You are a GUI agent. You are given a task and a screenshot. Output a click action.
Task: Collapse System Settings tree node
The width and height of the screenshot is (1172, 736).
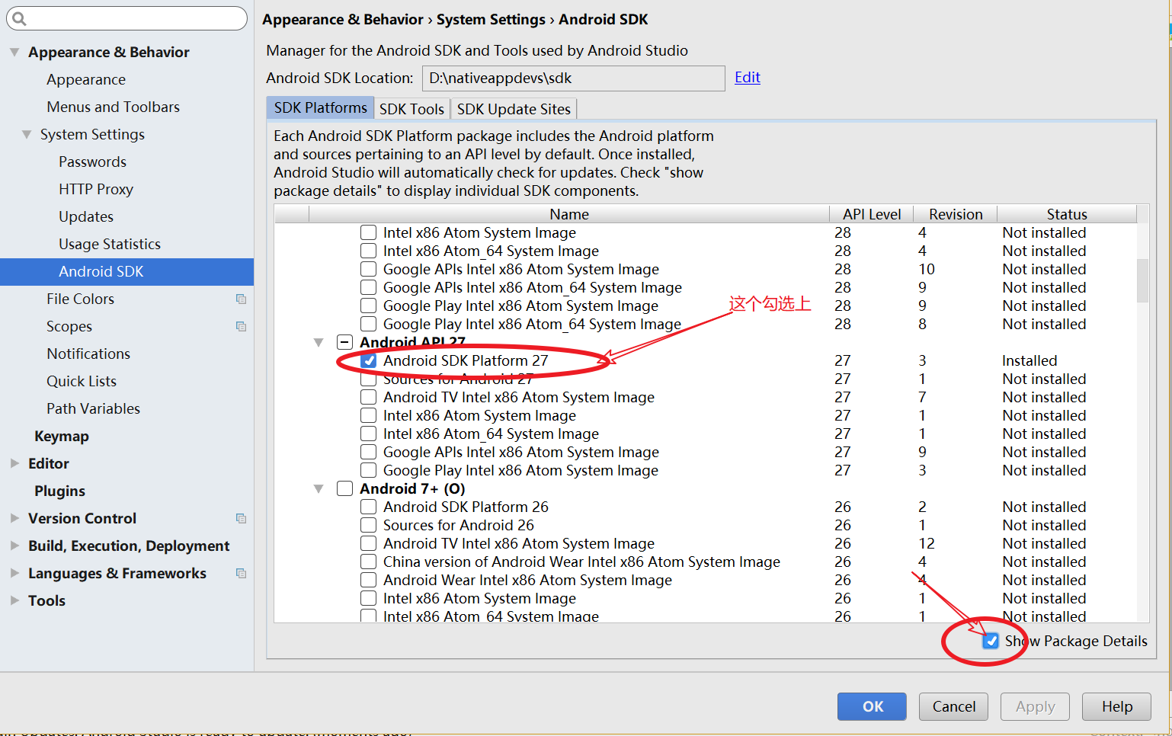click(x=27, y=135)
